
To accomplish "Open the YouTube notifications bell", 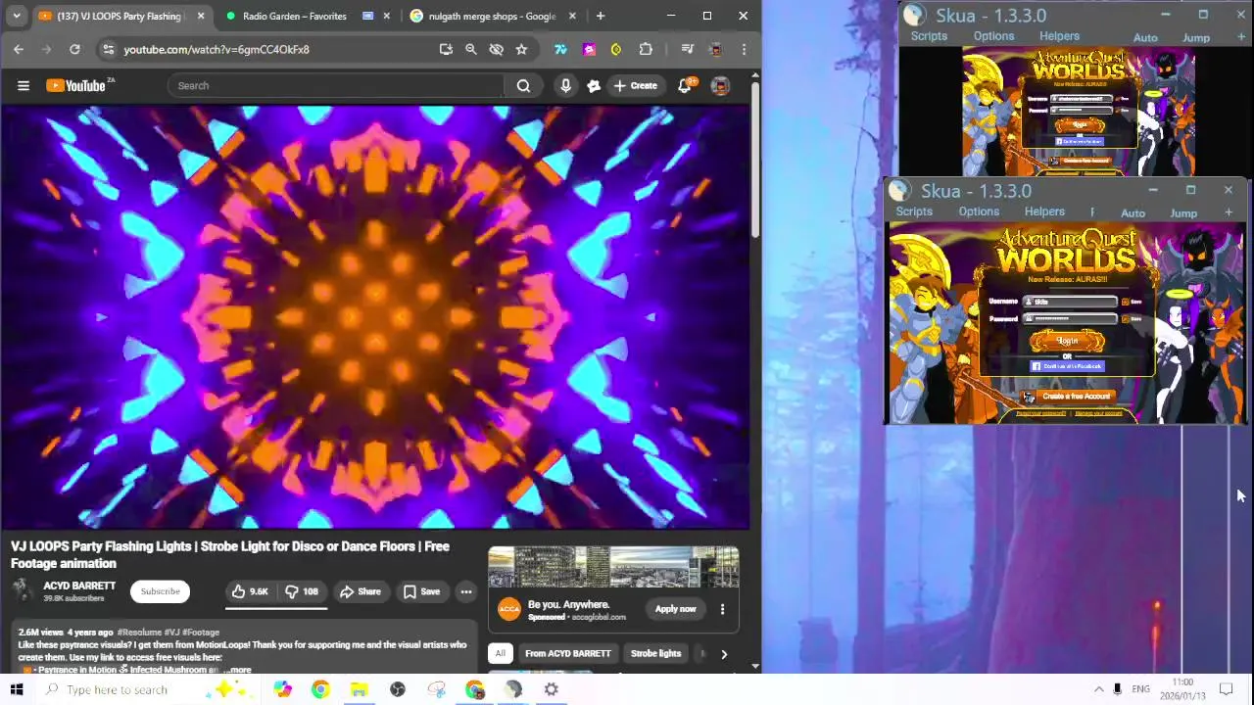I will (x=686, y=86).
